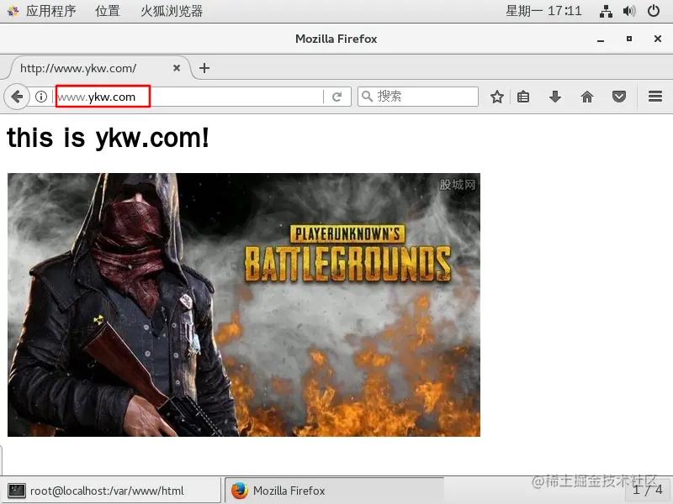This screenshot has width=673, height=504.
Task: Open the network status icon
Action: (606, 11)
